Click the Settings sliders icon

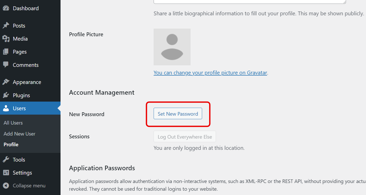6,173
